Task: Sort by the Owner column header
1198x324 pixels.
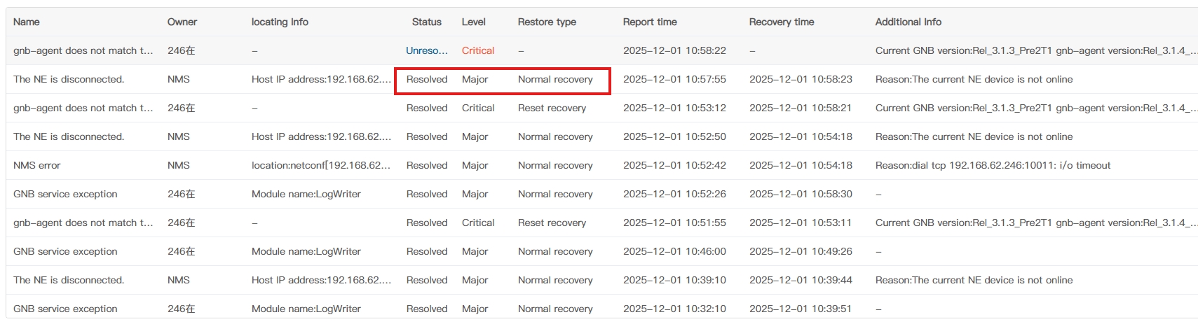Action: tap(182, 22)
